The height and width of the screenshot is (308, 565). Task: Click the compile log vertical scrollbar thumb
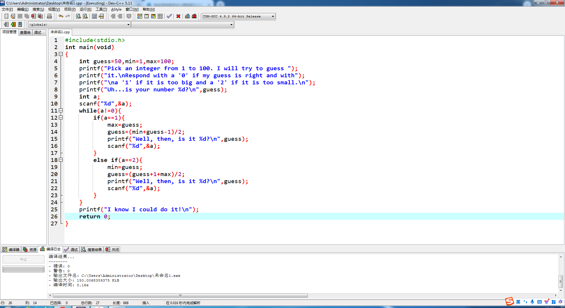561,281
